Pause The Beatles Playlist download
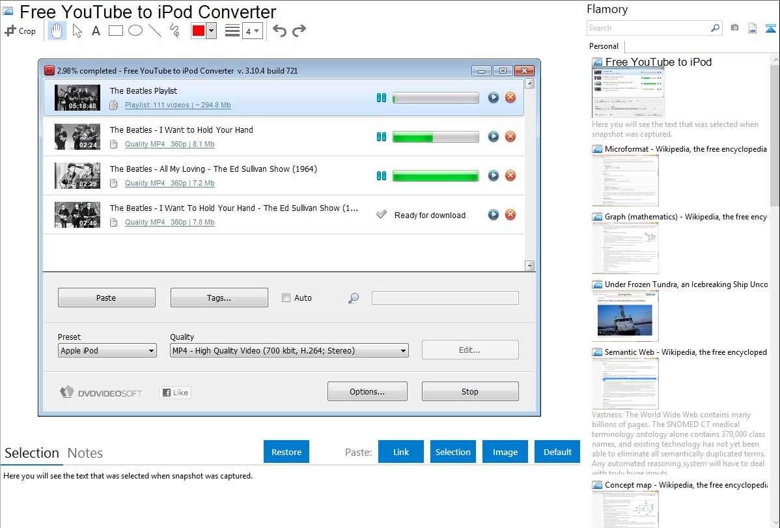Image resolution: width=780 pixels, height=528 pixels. [x=382, y=98]
